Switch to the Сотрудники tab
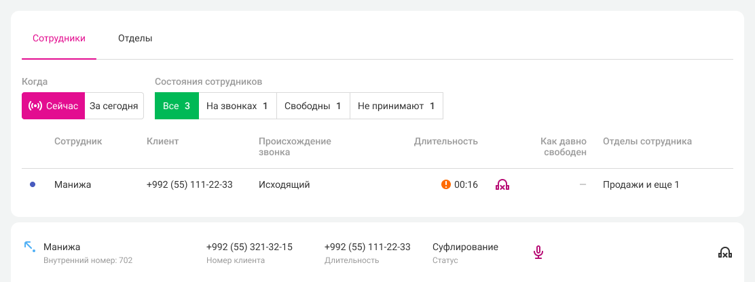This screenshot has height=282, width=755. tap(59, 39)
